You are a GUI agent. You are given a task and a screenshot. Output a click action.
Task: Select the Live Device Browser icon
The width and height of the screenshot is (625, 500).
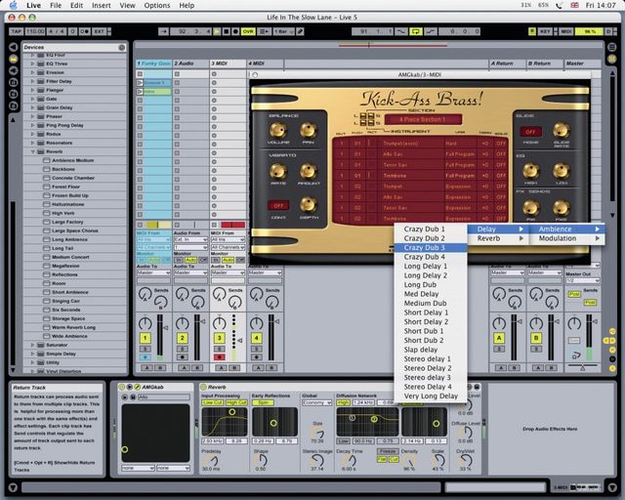(x=13, y=59)
